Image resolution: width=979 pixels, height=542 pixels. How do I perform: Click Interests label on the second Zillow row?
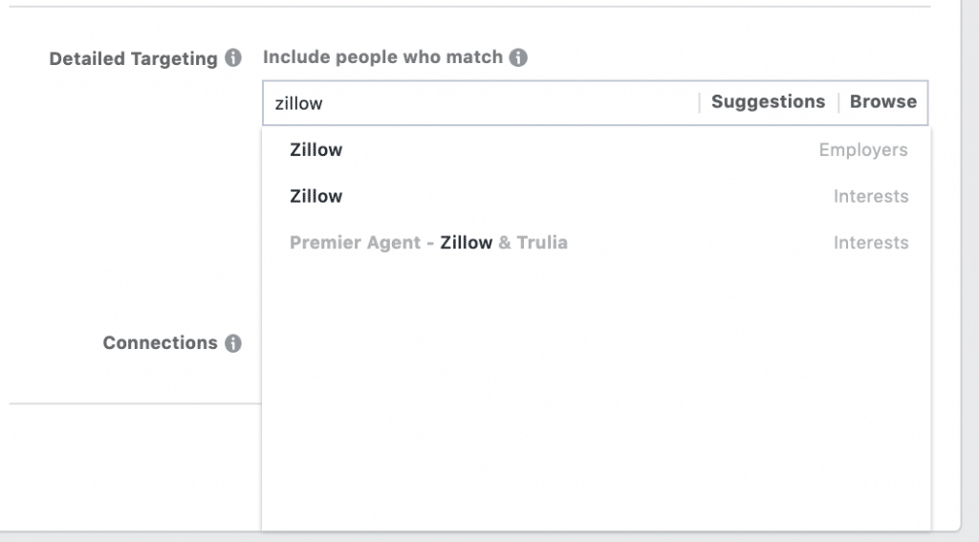point(871,196)
